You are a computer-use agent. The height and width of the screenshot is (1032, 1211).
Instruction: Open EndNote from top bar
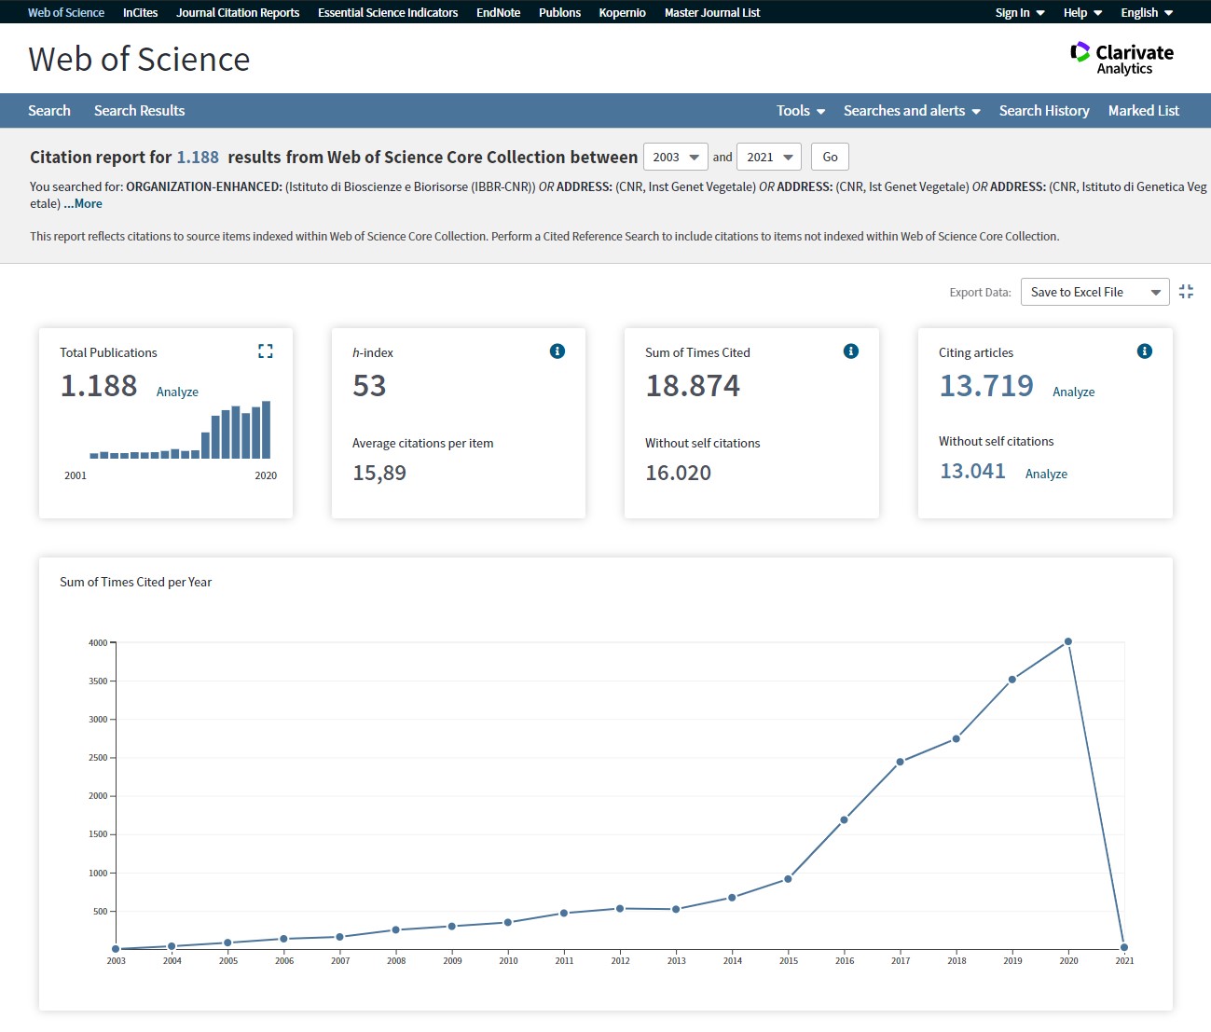coord(498,13)
